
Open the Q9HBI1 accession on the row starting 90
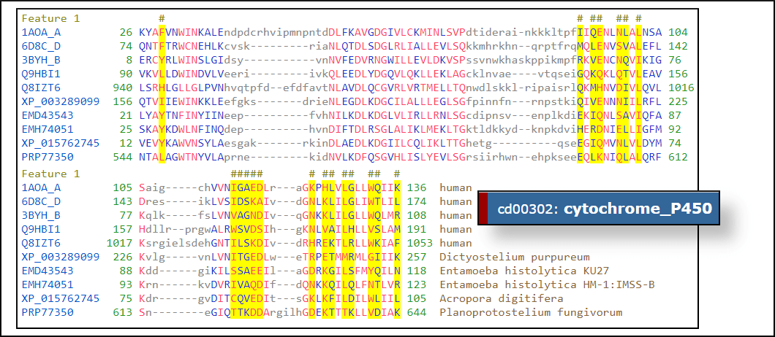[x=42, y=74]
